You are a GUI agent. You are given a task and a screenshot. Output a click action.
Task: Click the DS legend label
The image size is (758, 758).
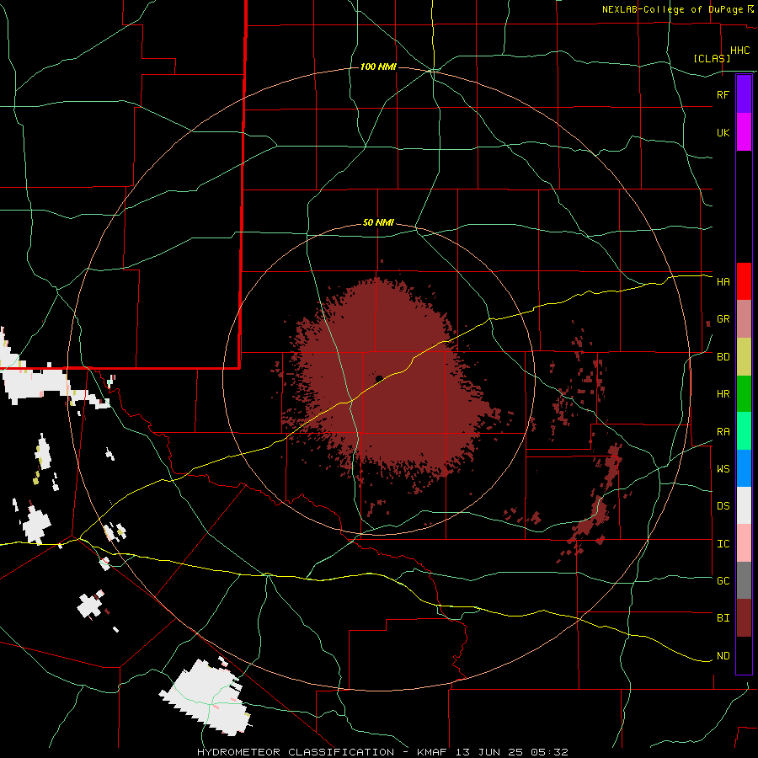click(x=723, y=506)
